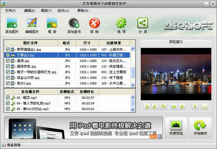Screen dimensions: 217x149
Task: Click the rotate 180 degrees icon
Action: click(x=163, y=106)
